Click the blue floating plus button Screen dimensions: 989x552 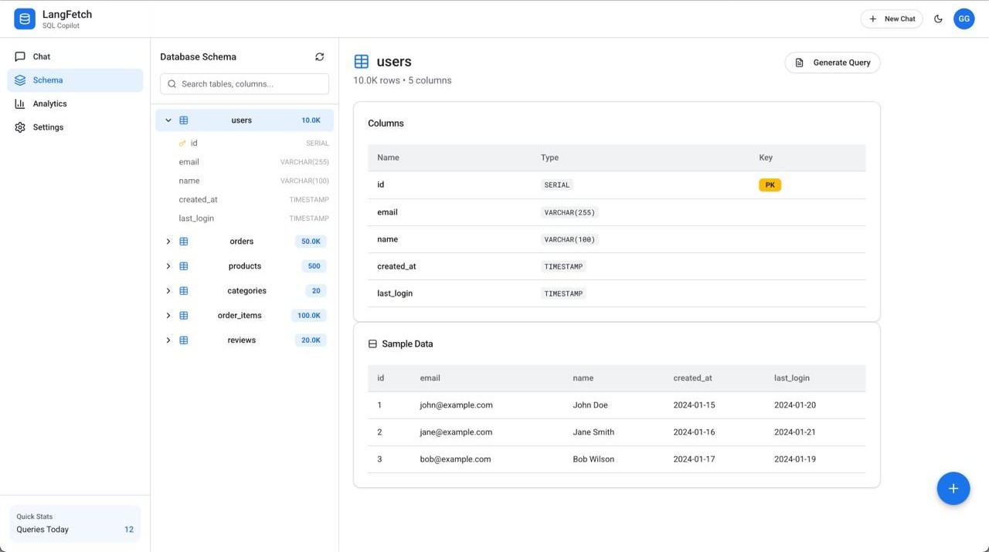pos(953,488)
